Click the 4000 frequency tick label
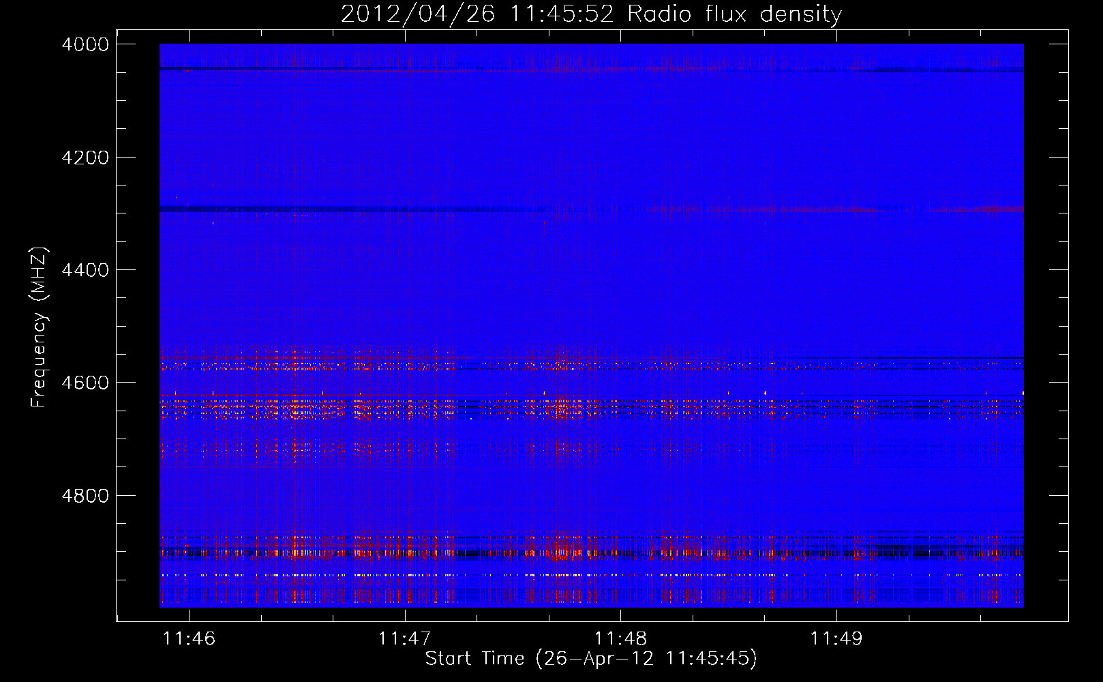 point(85,44)
